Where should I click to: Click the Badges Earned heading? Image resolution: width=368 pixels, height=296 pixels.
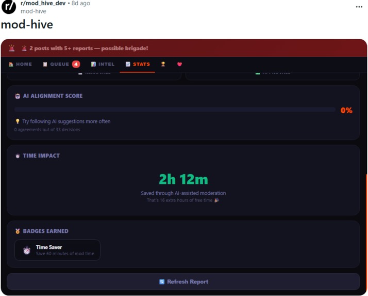[x=46, y=231]
